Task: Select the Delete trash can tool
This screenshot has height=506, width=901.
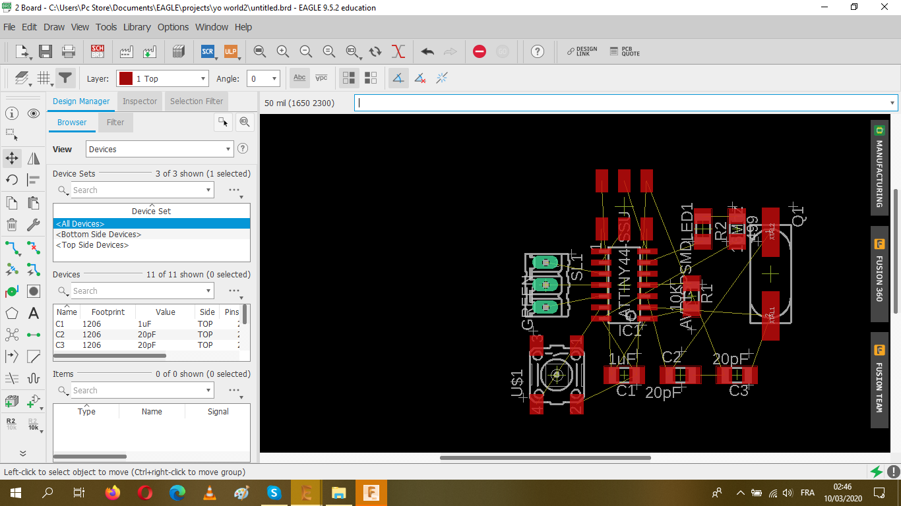Action: point(12,225)
